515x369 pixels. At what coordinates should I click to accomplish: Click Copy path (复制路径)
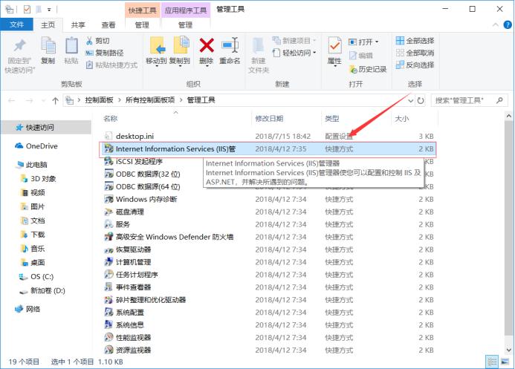(105, 53)
